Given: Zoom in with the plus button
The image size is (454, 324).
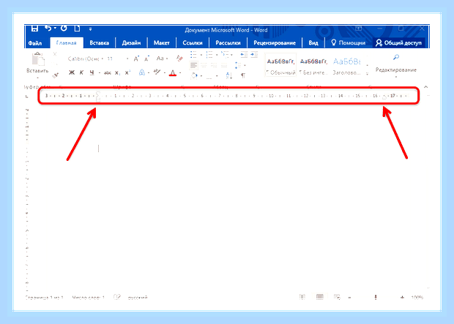Looking at the screenshot, I should [x=402, y=298].
